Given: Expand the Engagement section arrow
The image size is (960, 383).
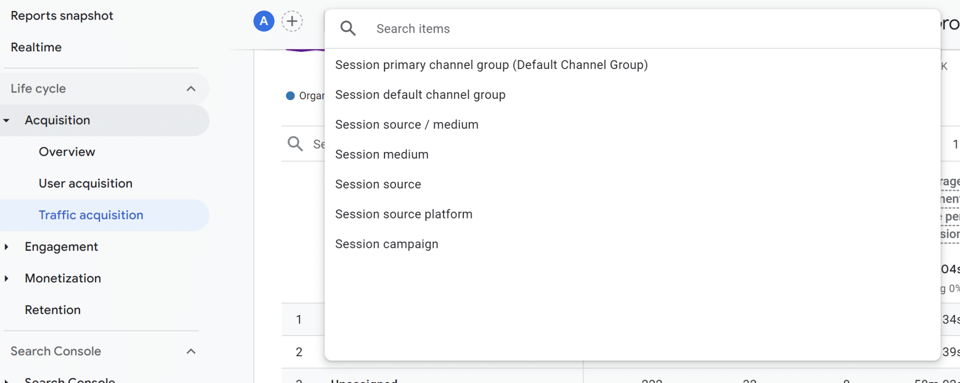Looking at the screenshot, I should [7, 247].
